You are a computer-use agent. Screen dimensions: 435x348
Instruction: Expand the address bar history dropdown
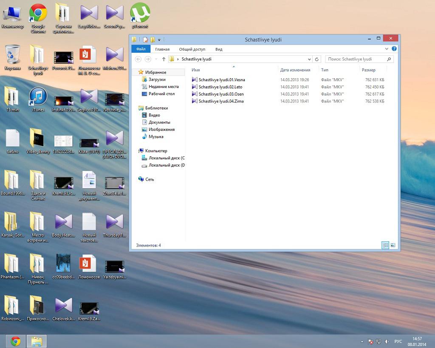[309, 59]
